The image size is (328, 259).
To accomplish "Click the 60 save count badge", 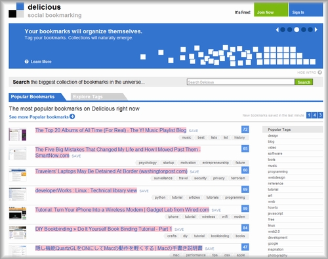I will tap(245, 170).
